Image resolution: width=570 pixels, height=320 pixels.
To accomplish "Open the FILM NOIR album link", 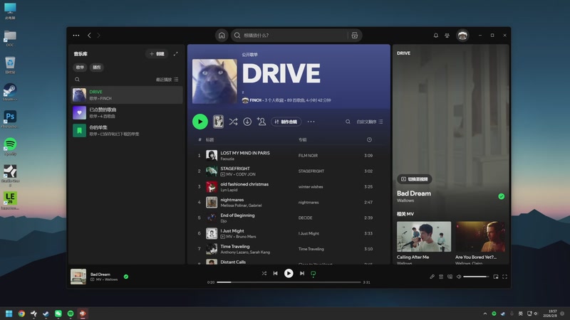I will pyautogui.click(x=308, y=155).
